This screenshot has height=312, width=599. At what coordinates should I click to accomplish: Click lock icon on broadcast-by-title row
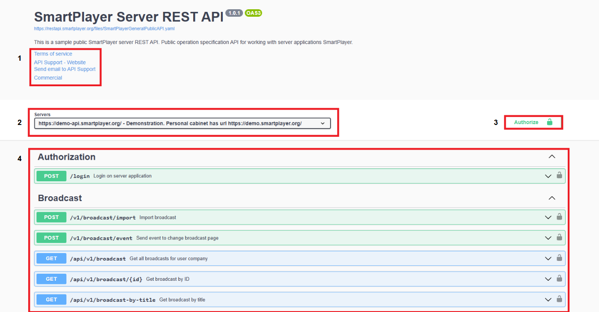click(559, 299)
